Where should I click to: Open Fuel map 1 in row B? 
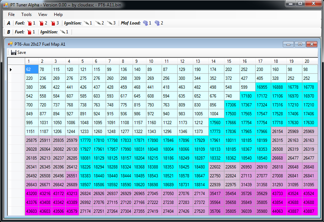click(30, 32)
